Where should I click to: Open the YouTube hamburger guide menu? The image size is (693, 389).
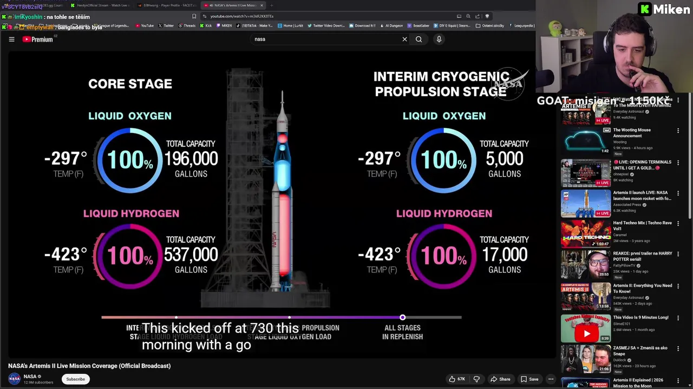coord(11,39)
